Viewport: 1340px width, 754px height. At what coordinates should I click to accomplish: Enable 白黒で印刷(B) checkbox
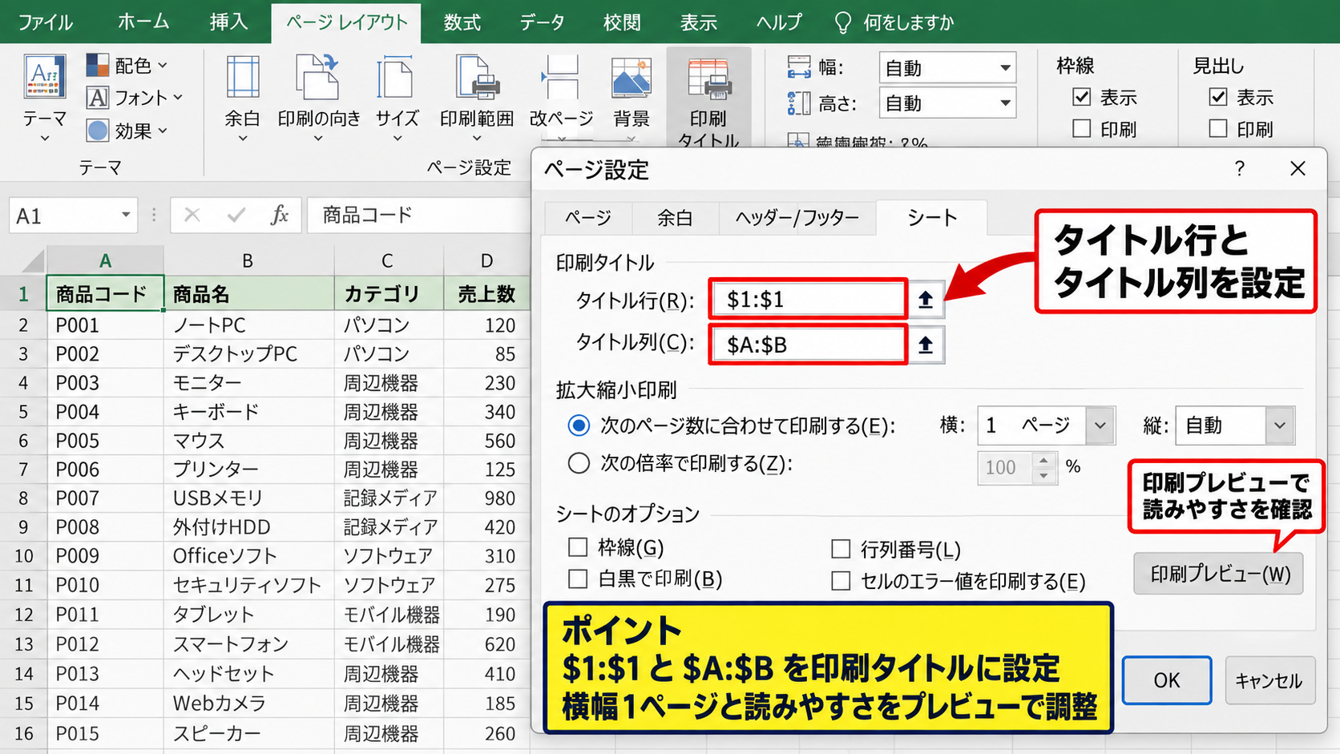[x=578, y=579]
